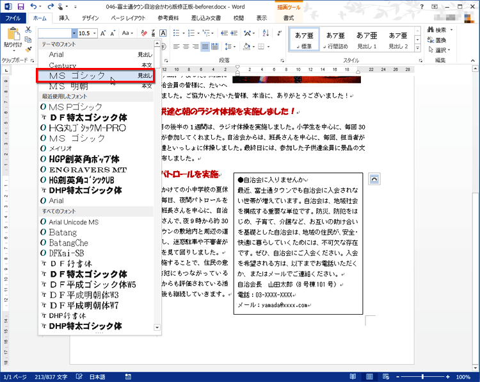
Task: Save the document with the floppy disk icon
Action: [x=21, y=6]
